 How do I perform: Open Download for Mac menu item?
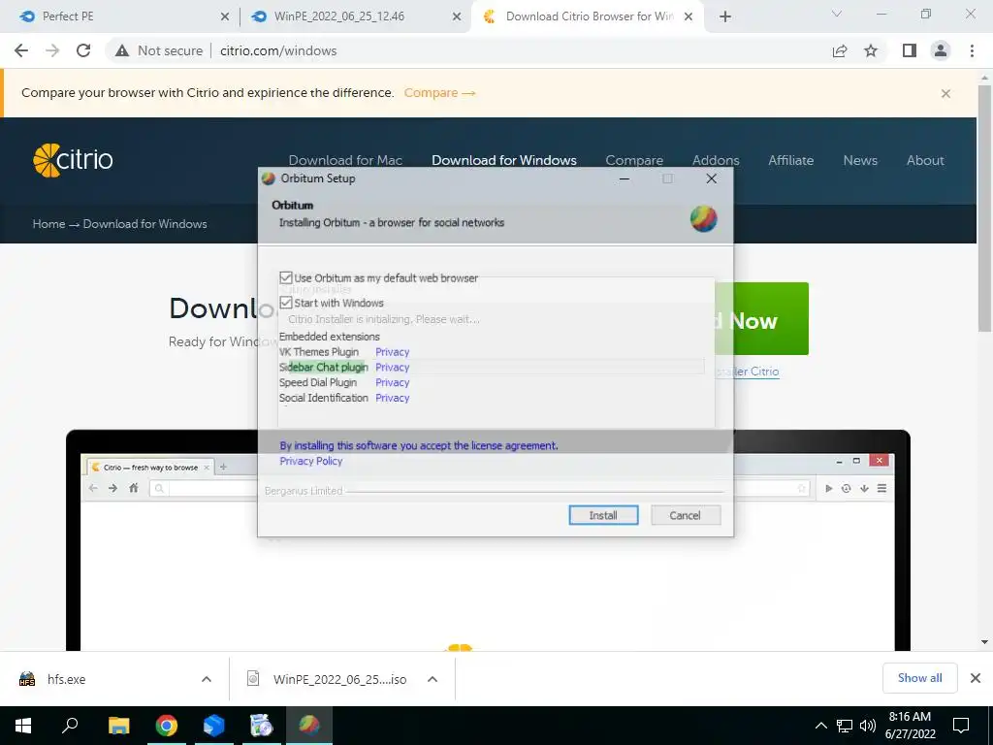(345, 160)
